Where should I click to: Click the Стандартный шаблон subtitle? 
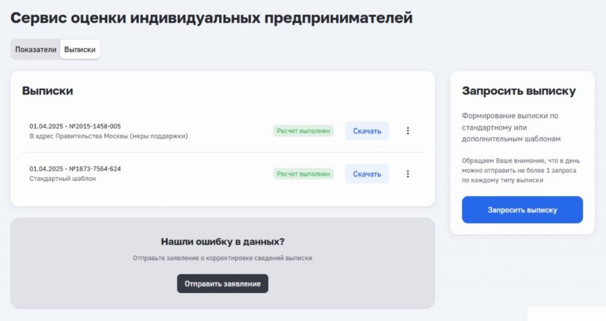[x=62, y=179]
